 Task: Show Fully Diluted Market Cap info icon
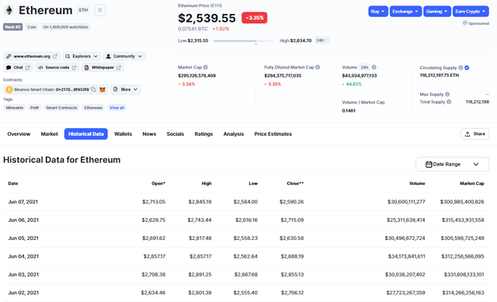click(x=318, y=68)
